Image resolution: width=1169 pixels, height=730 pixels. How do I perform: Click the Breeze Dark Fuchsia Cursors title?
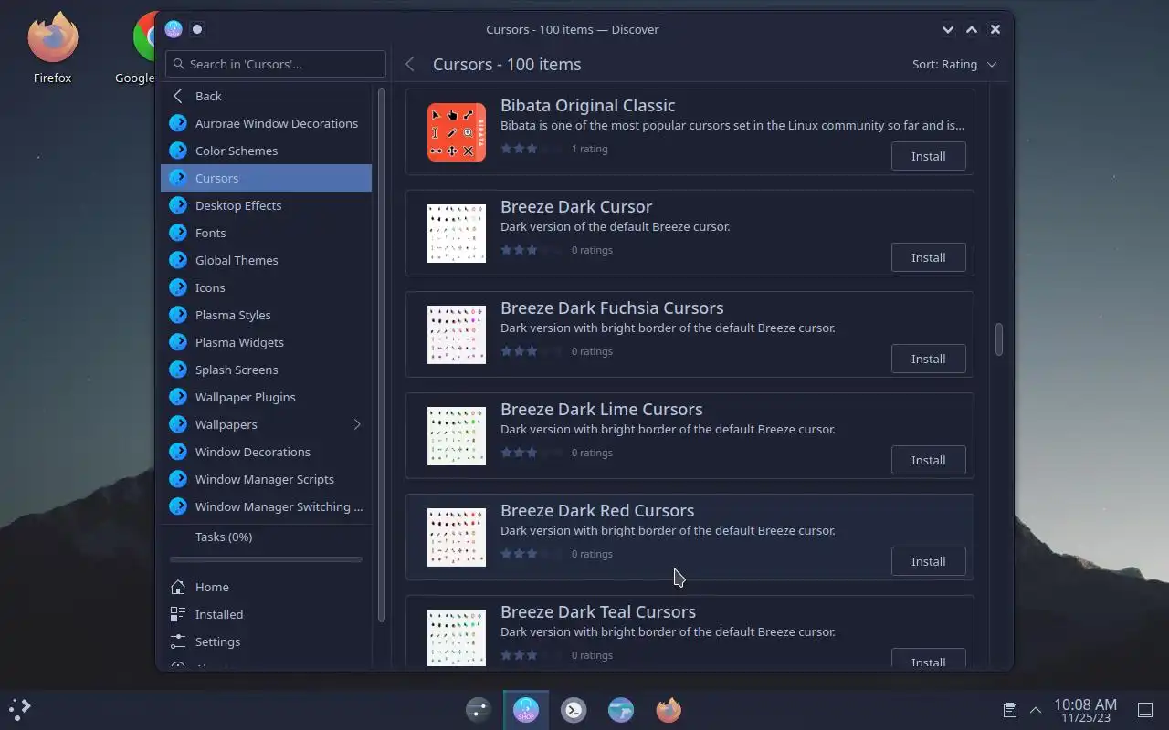point(612,308)
